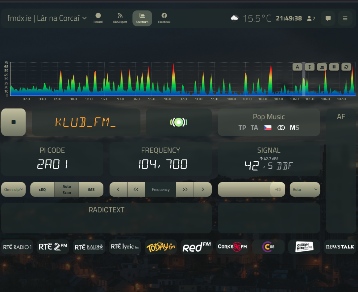The width and height of the screenshot is (358, 292).
Task: Adjust the volume slider
Action: pos(251,189)
